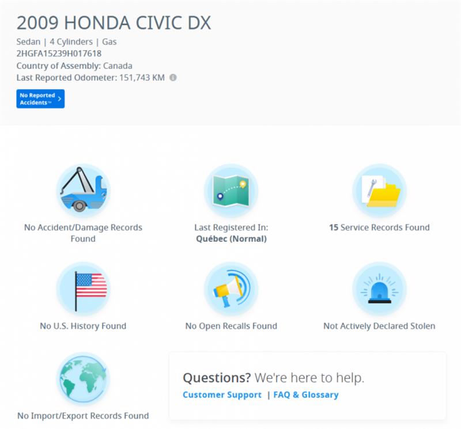Click the map registration location icon
Screen dimensions: 461x429
pyautogui.click(x=231, y=191)
